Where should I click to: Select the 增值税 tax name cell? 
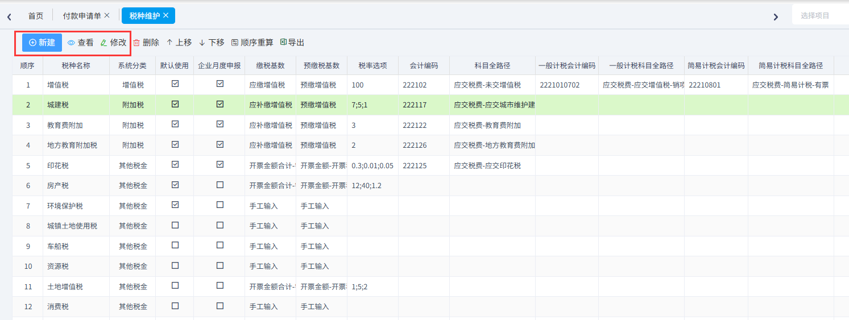(76, 85)
